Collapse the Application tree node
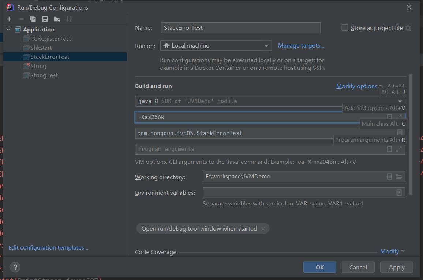This screenshot has width=423, height=280. (x=9, y=30)
